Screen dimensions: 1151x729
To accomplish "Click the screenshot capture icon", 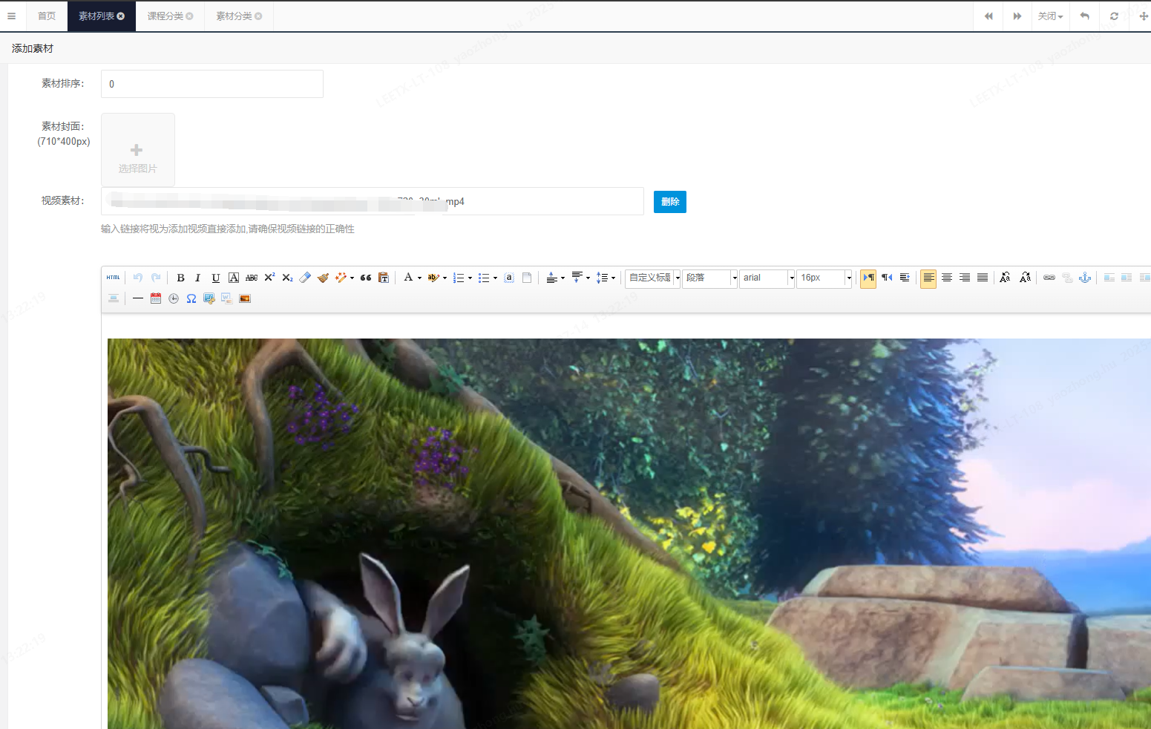I will 209,298.
